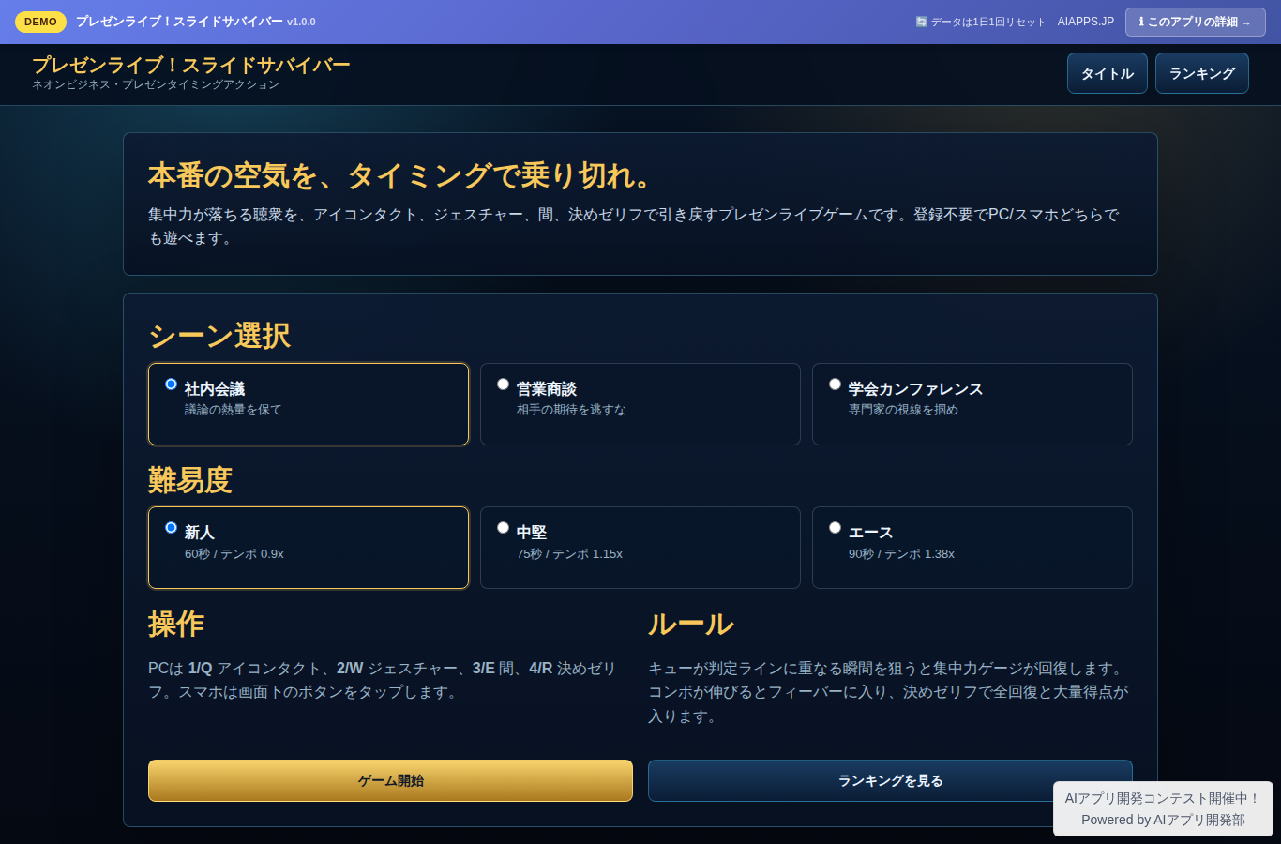Click the 90秒 / テンポ 1.38x text

(901, 554)
